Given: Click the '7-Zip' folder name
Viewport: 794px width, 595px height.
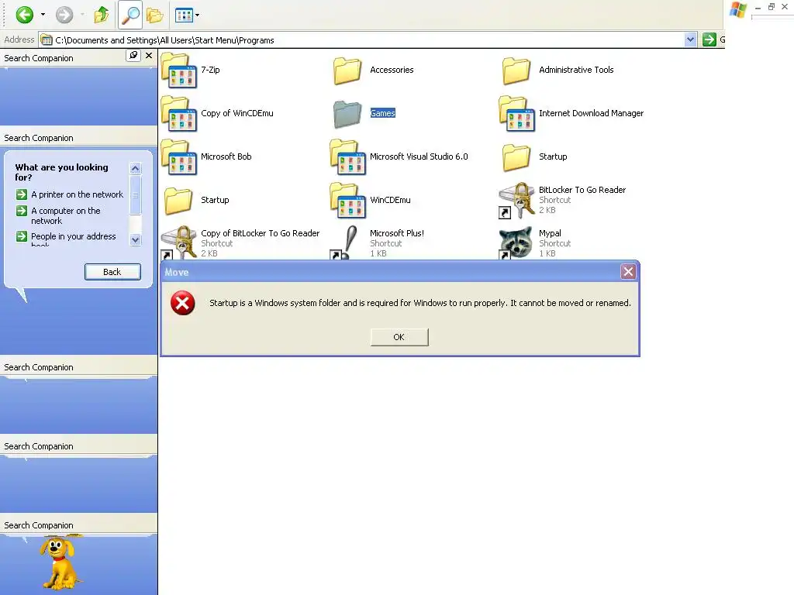Looking at the screenshot, I should point(210,70).
